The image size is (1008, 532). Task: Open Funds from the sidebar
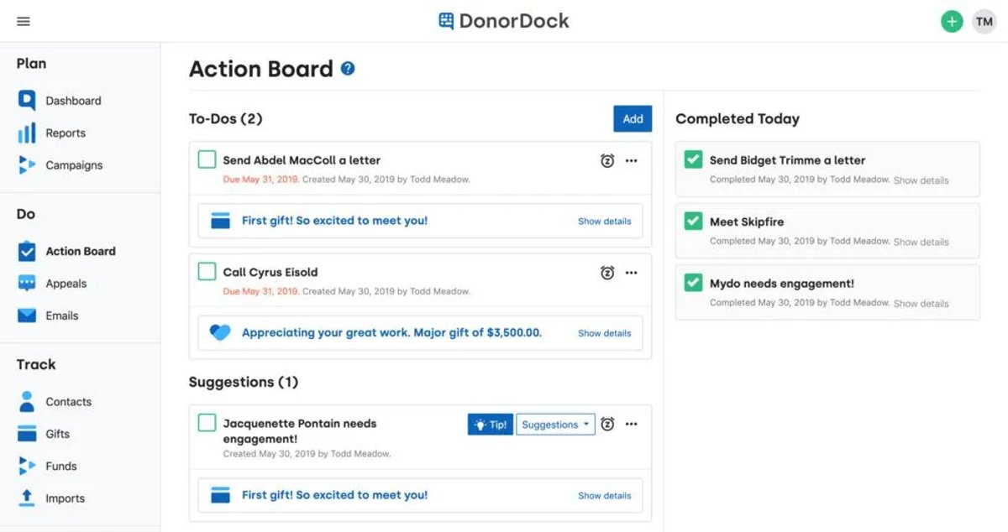(60, 466)
